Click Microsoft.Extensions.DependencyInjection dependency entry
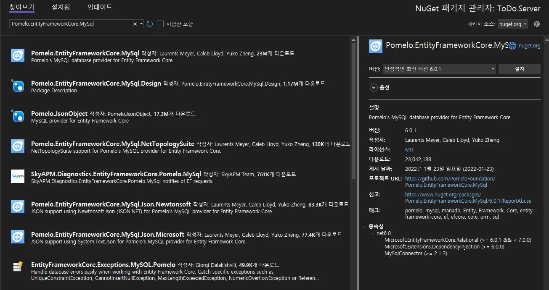Viewport: 549px width, 290px height. (x=444, y=247)
